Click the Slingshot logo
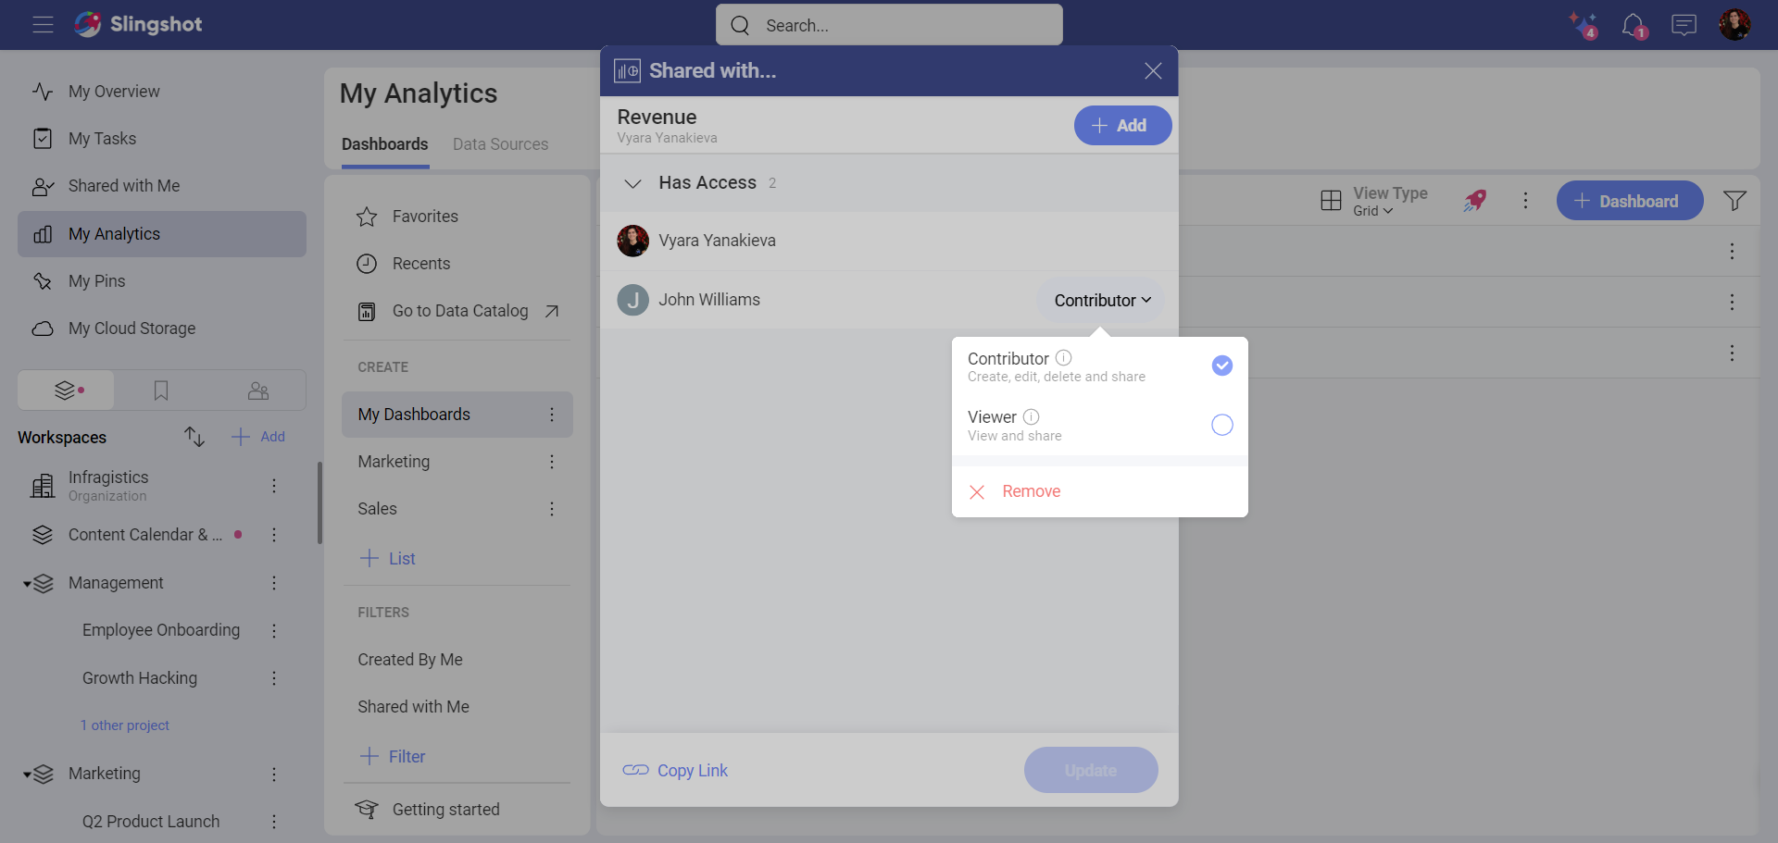 [138, 24]
